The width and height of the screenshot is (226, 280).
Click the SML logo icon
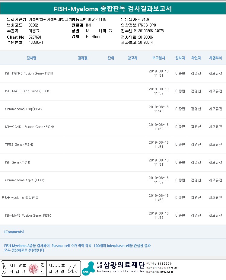pyautogui.click(x=88, y=268)
